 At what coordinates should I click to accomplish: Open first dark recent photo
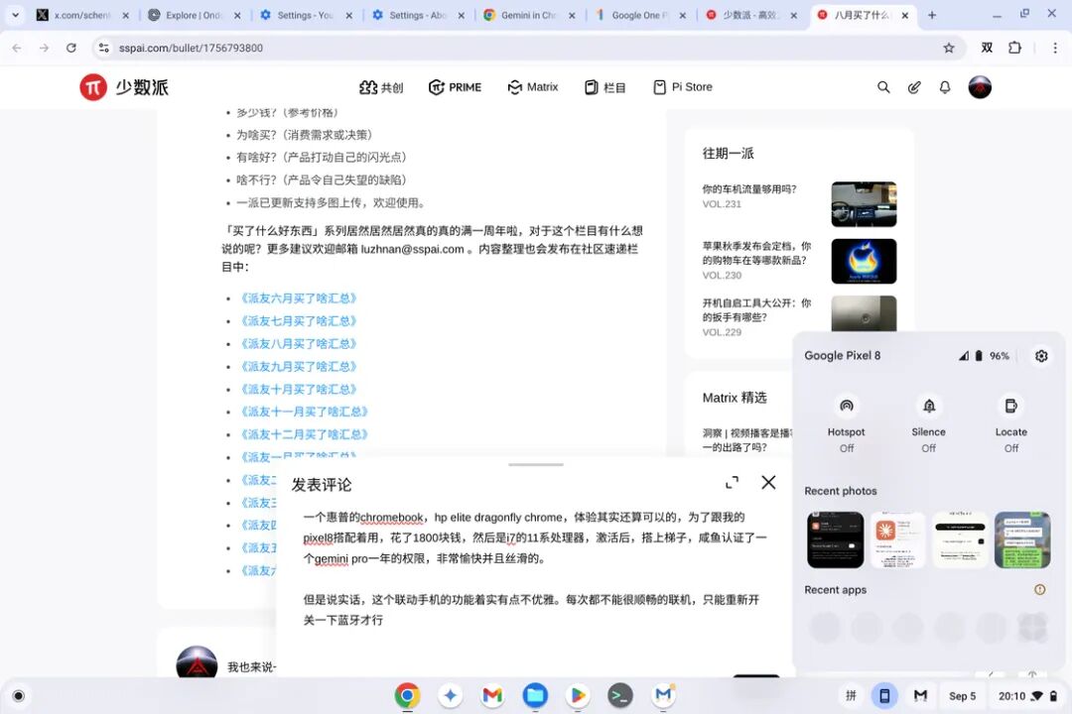(835, 540)
